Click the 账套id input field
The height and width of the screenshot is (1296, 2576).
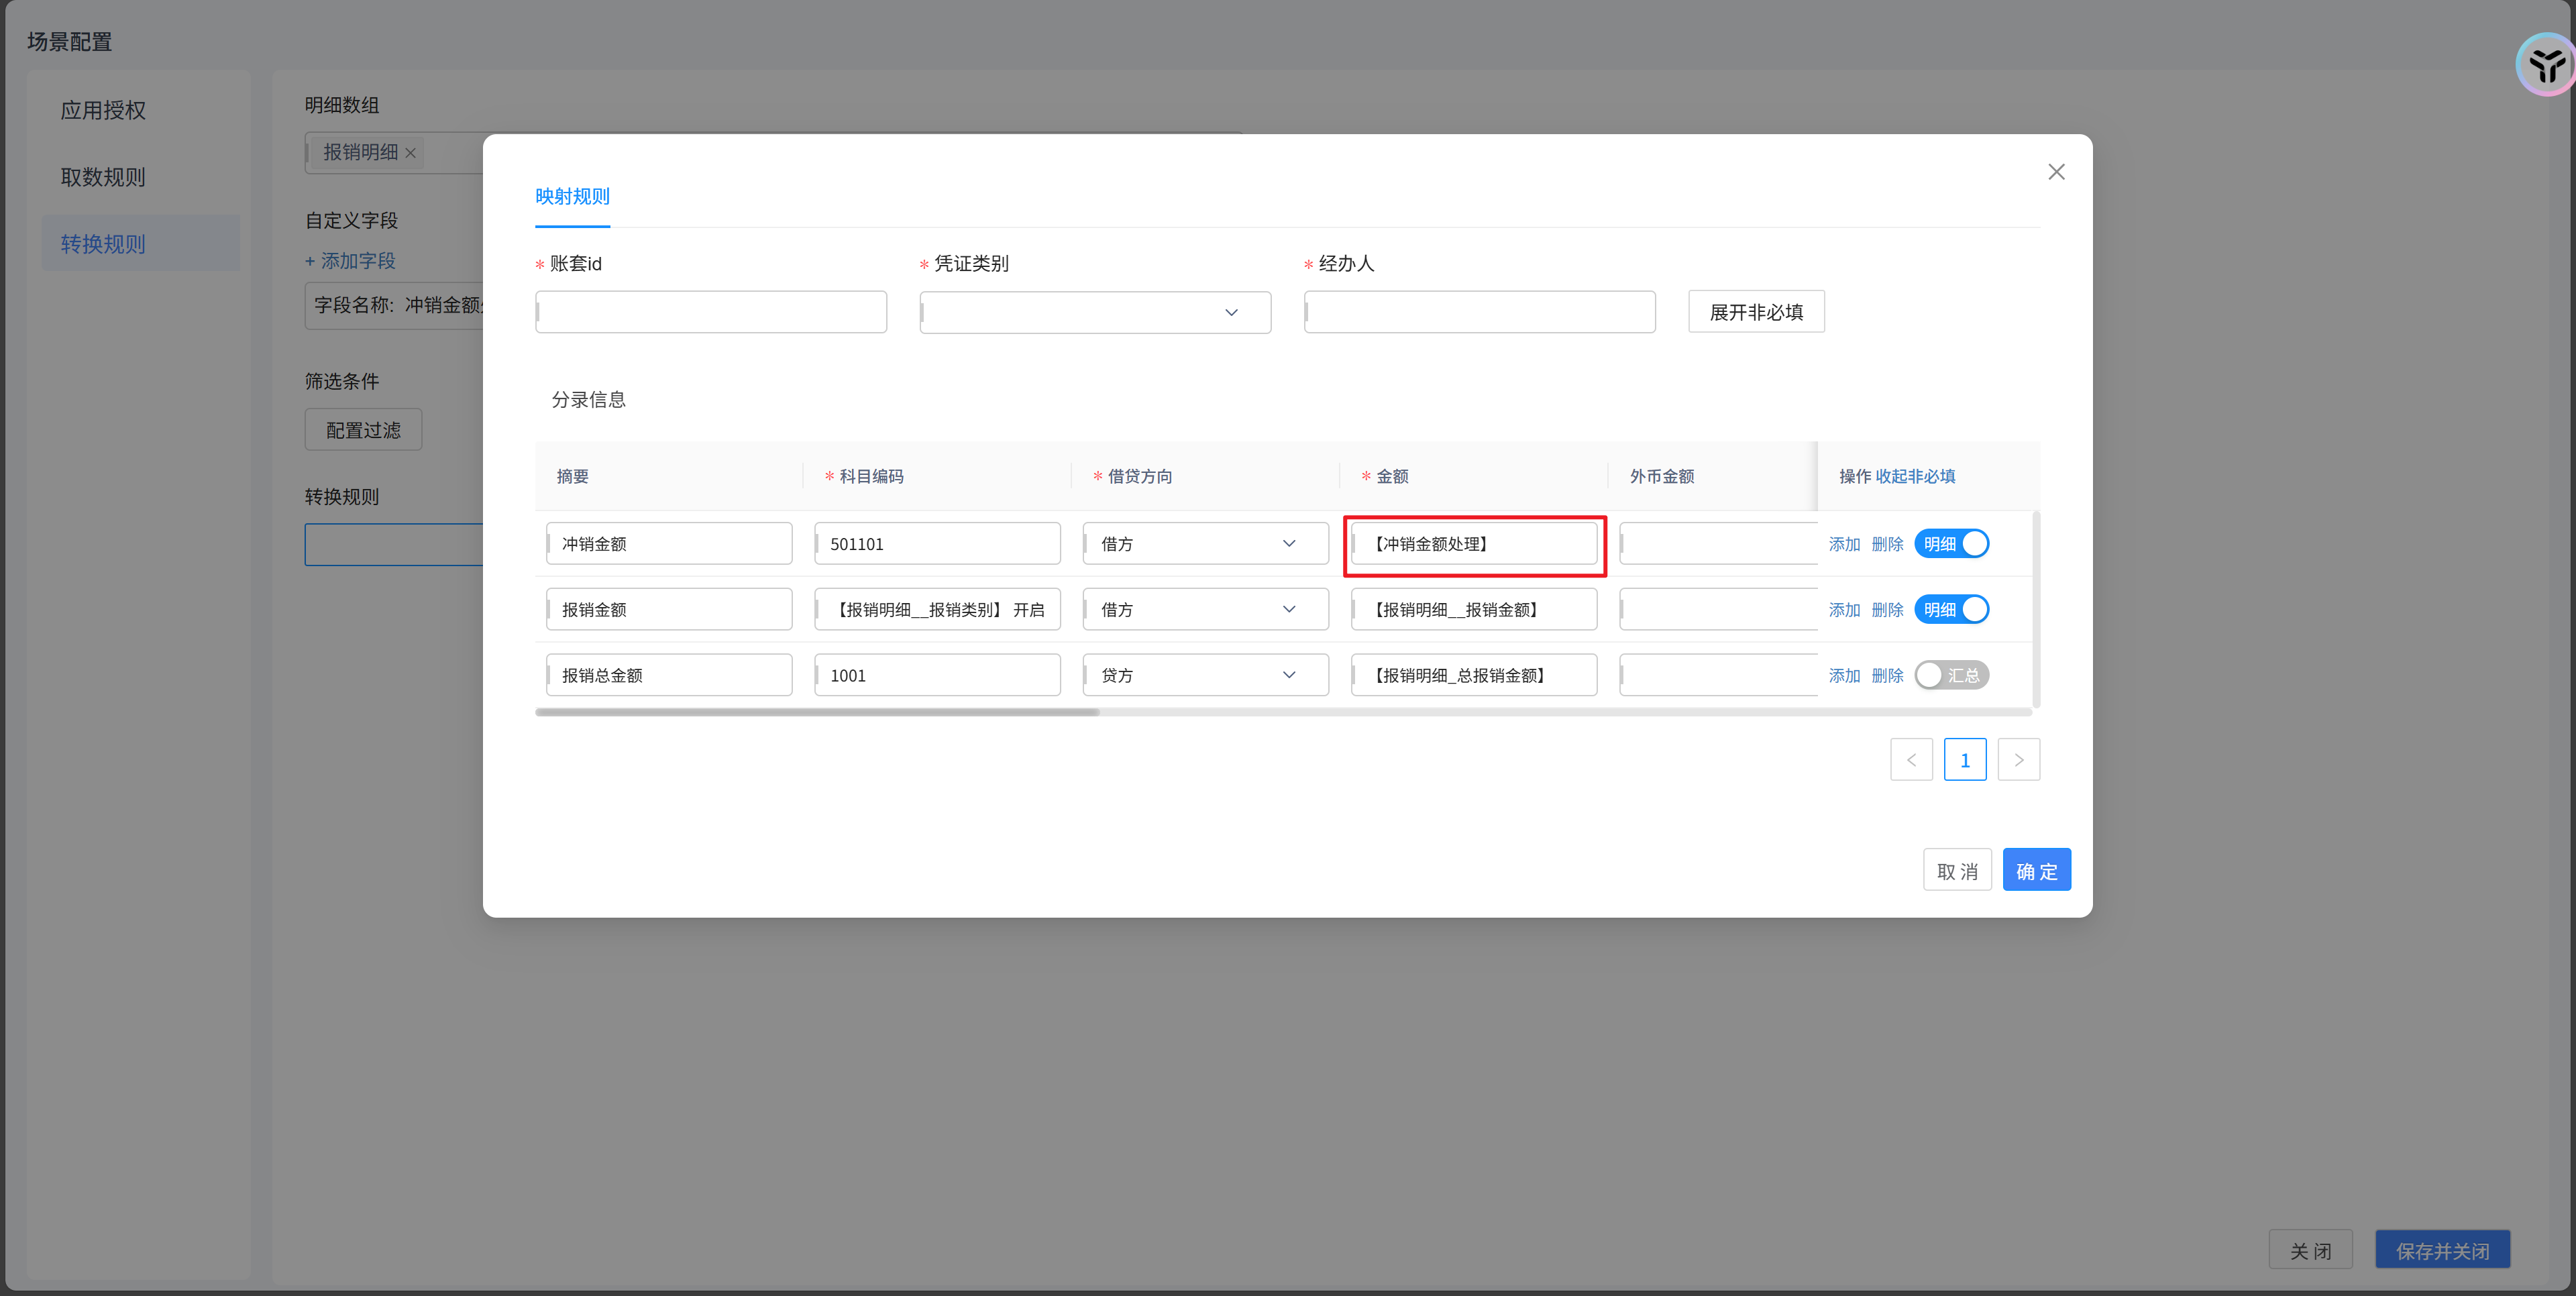tap(711, 313)
